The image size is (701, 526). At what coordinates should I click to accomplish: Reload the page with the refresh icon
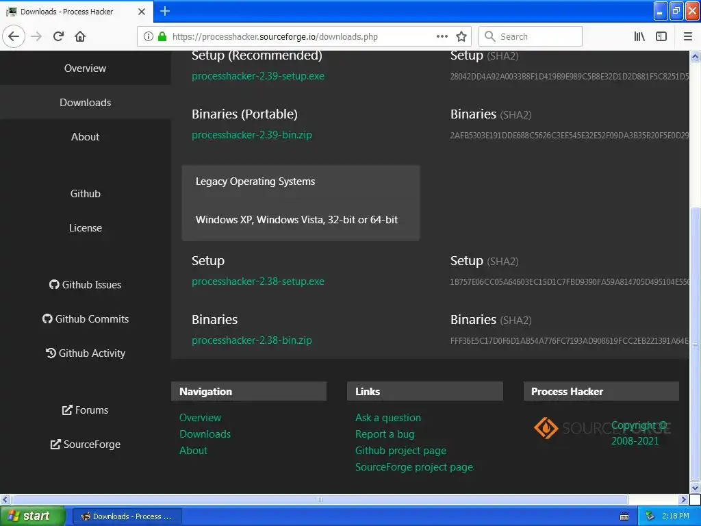[58, 36]
